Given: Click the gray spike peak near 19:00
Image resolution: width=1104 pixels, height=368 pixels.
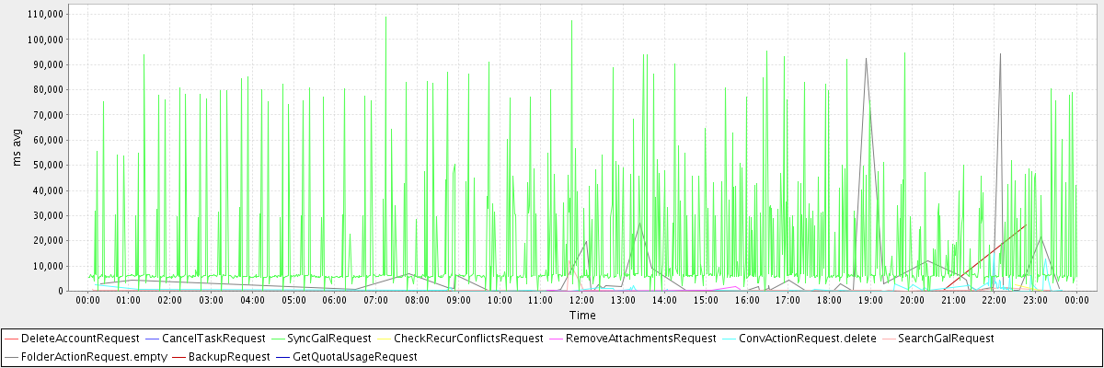Looking at the screenshot, I should pyautogui.click(x=866, y=59).
